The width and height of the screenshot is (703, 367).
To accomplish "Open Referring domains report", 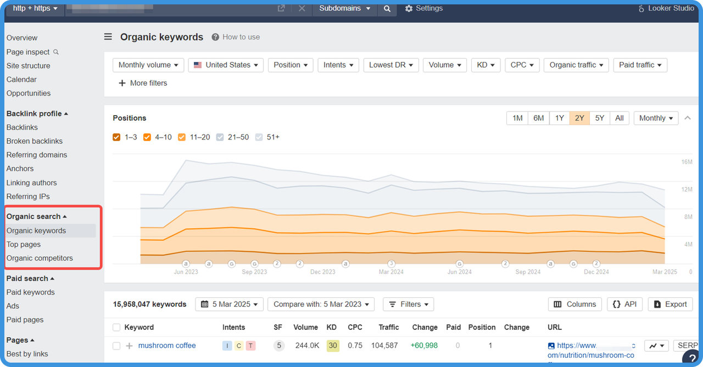I will click(37, 155).
